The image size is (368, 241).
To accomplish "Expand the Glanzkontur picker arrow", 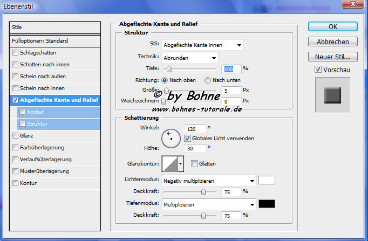I will 181,163.
